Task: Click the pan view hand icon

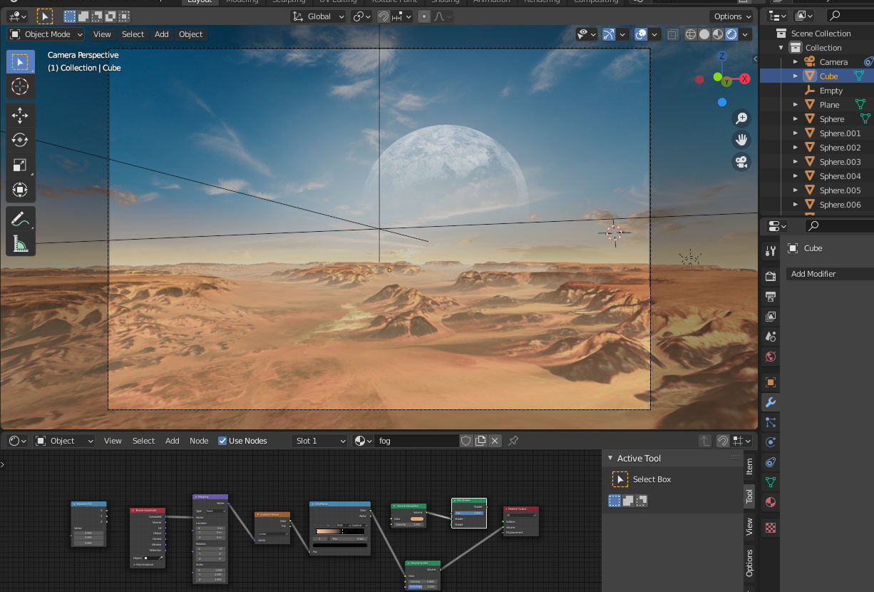Action: pyautogui.click(x=742, y=140)
